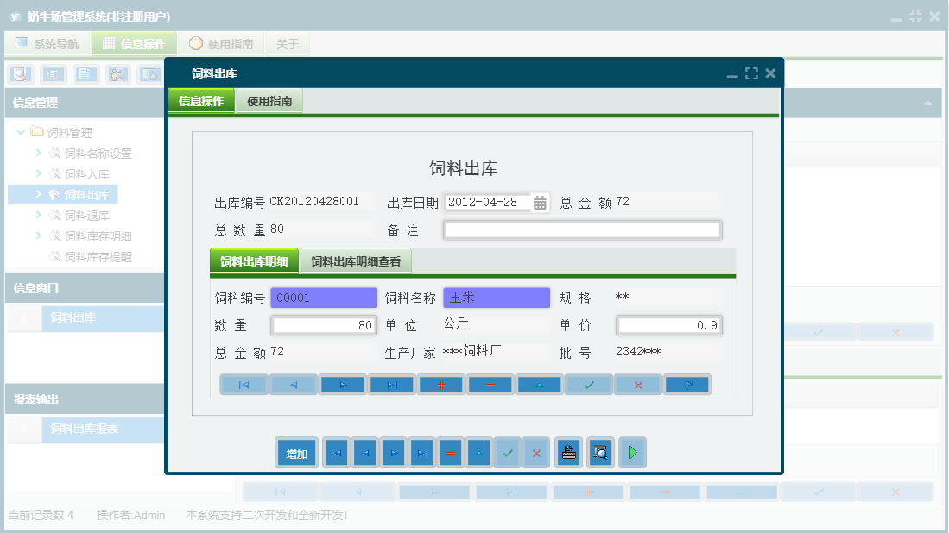Select 饲料库存明细 in the tree

pyautogui.click(x=98, y=236)
